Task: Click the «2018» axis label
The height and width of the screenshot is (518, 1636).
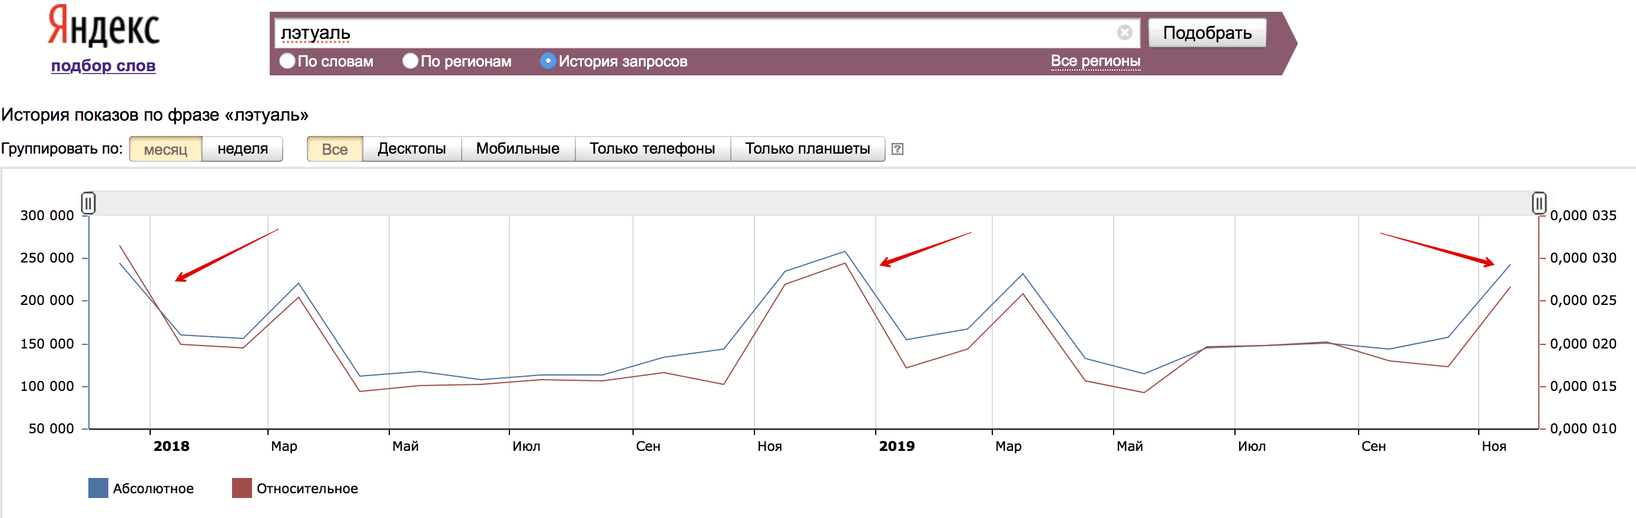Action: (x=171, y=446)
